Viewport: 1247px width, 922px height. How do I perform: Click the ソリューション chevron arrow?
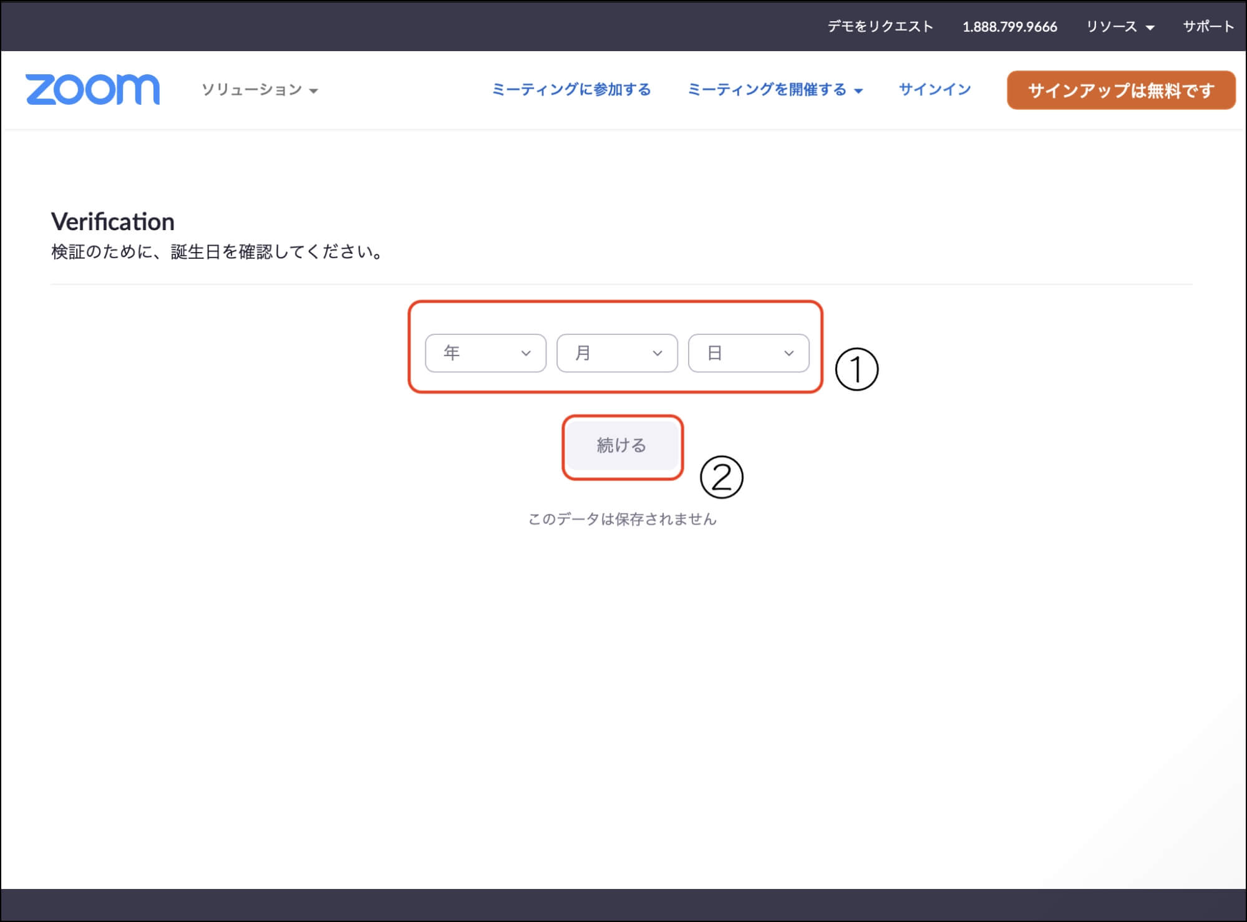(x=314, y=91)
